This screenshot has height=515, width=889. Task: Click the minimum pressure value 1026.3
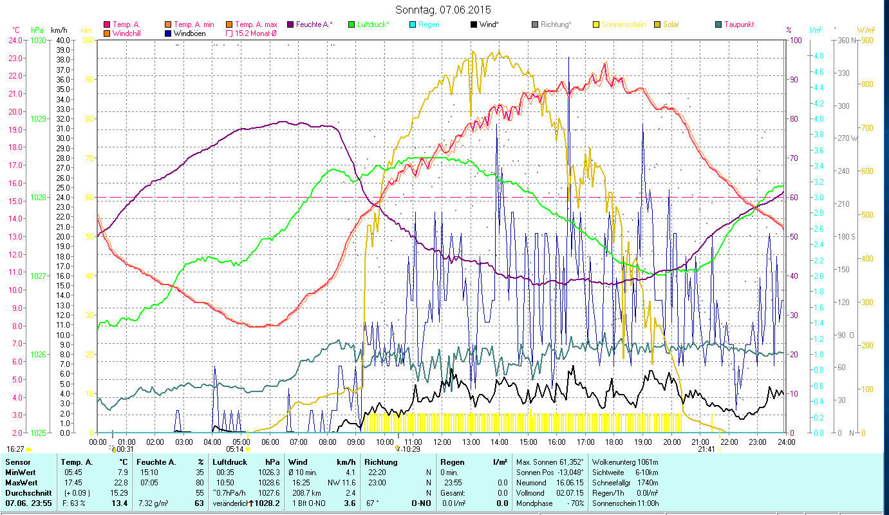[269, 472]
